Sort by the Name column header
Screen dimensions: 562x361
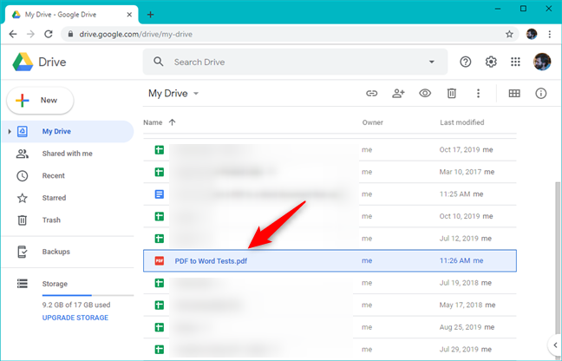click(153, 122)
